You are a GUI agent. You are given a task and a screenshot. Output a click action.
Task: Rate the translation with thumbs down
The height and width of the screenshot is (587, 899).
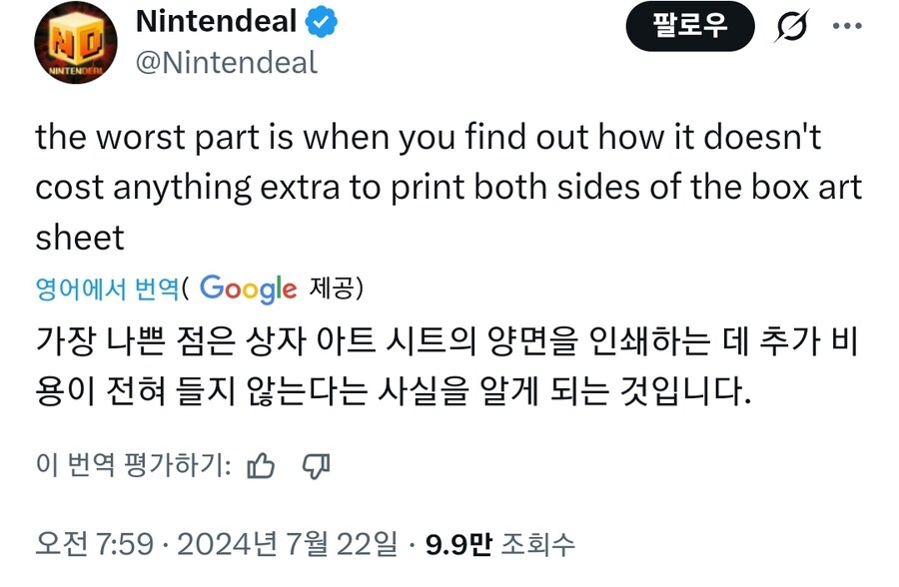coord(316,465)
